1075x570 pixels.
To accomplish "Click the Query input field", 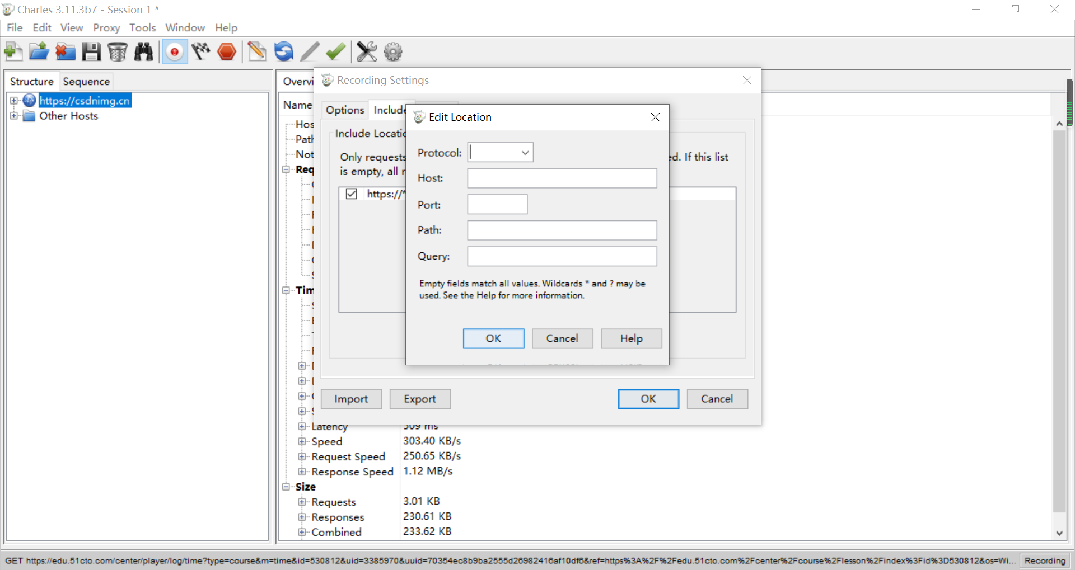I will [x=562, y=256].
